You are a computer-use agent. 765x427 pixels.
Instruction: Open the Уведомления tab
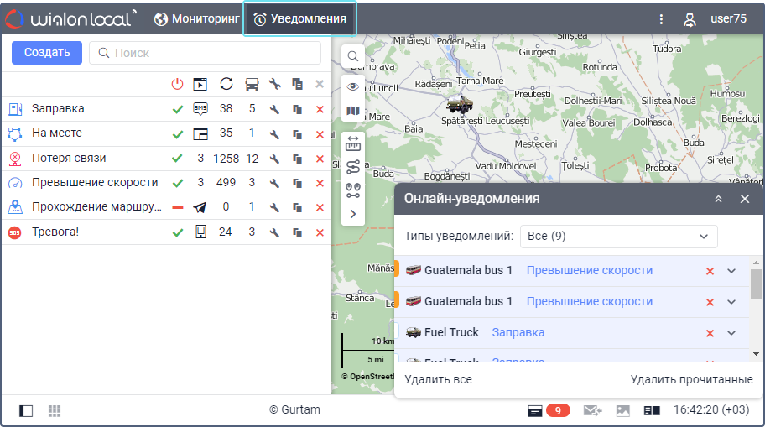click(x=299, y=18)
